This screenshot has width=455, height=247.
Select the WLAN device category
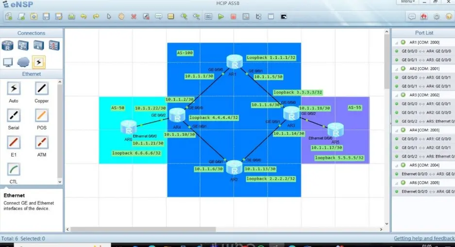(x=38, y=46)
